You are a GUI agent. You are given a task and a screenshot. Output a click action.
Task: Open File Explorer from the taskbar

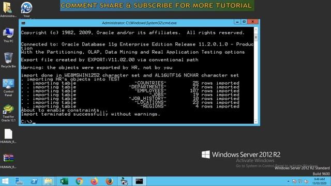(48, 181)
